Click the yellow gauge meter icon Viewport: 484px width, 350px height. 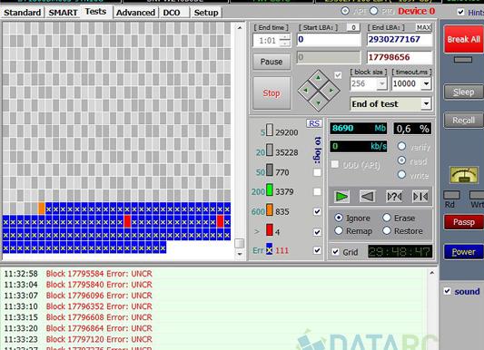[464, 175]
